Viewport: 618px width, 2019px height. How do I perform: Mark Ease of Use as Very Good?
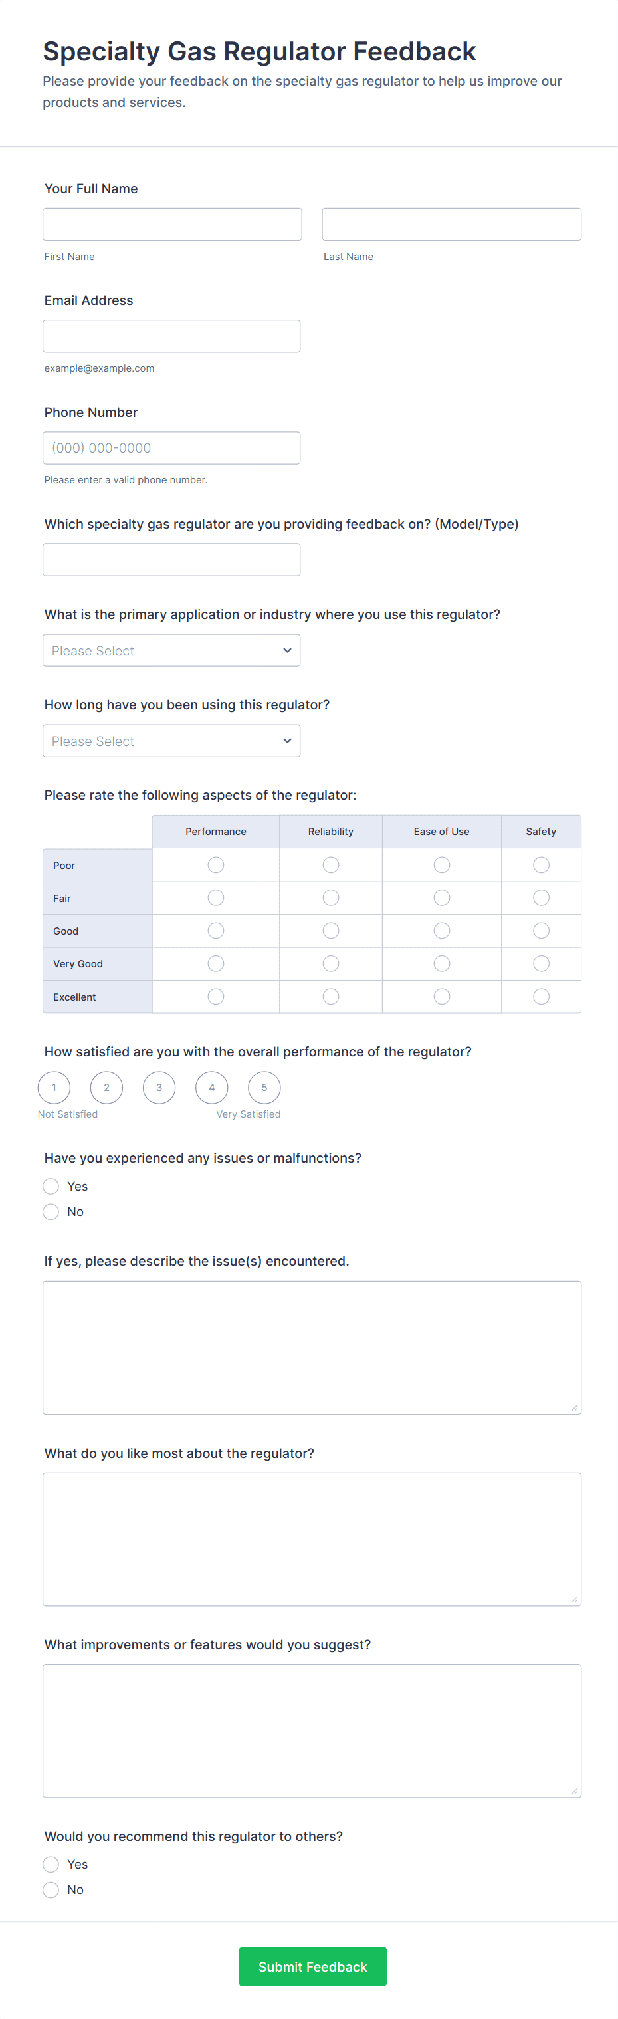(442, 963)
